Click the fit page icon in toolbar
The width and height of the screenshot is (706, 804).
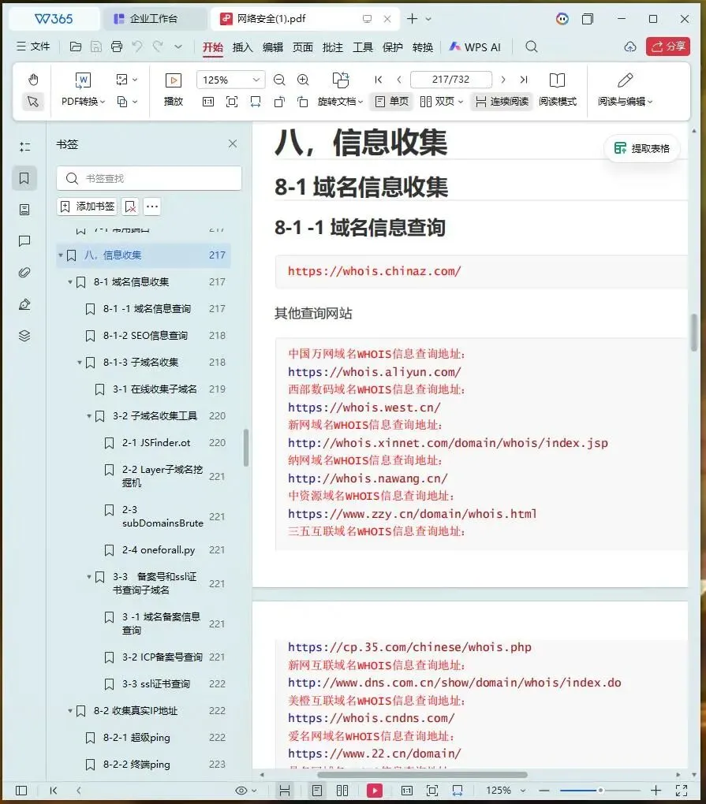coord(232,102)
